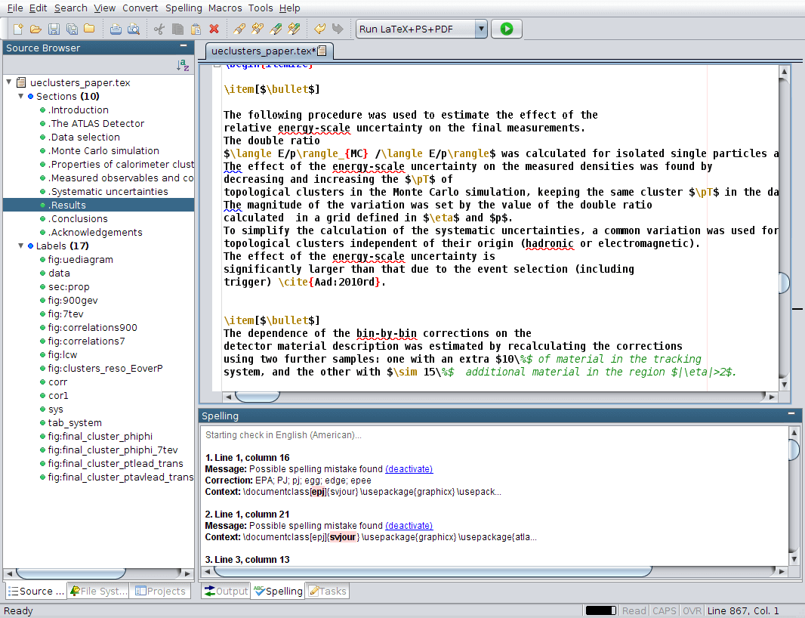805x618 pixels.
Task: Click the status bar progress indicator
Action: pos(600,610)
